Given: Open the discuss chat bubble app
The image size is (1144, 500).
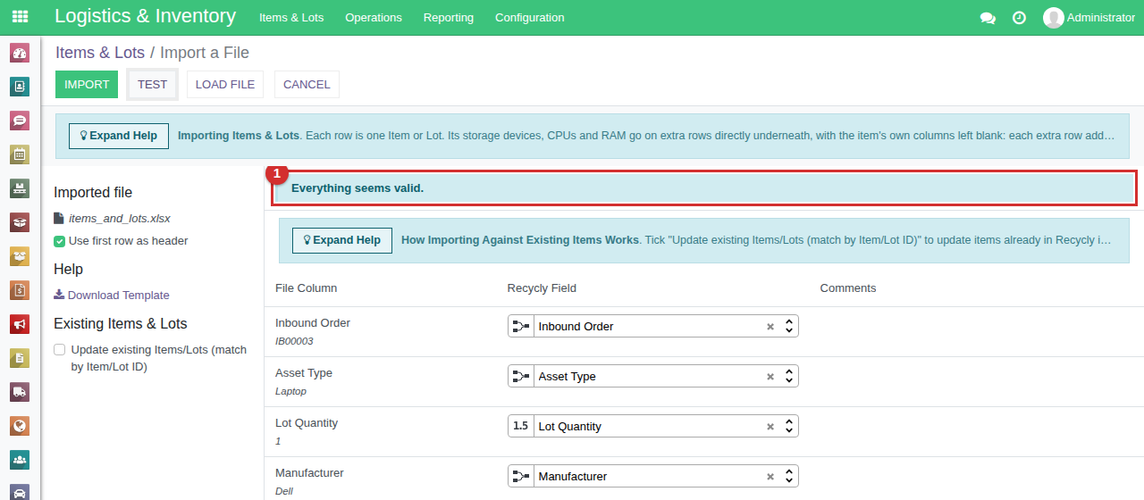Looking at the screenshot, I should click(x=20, y=121).
